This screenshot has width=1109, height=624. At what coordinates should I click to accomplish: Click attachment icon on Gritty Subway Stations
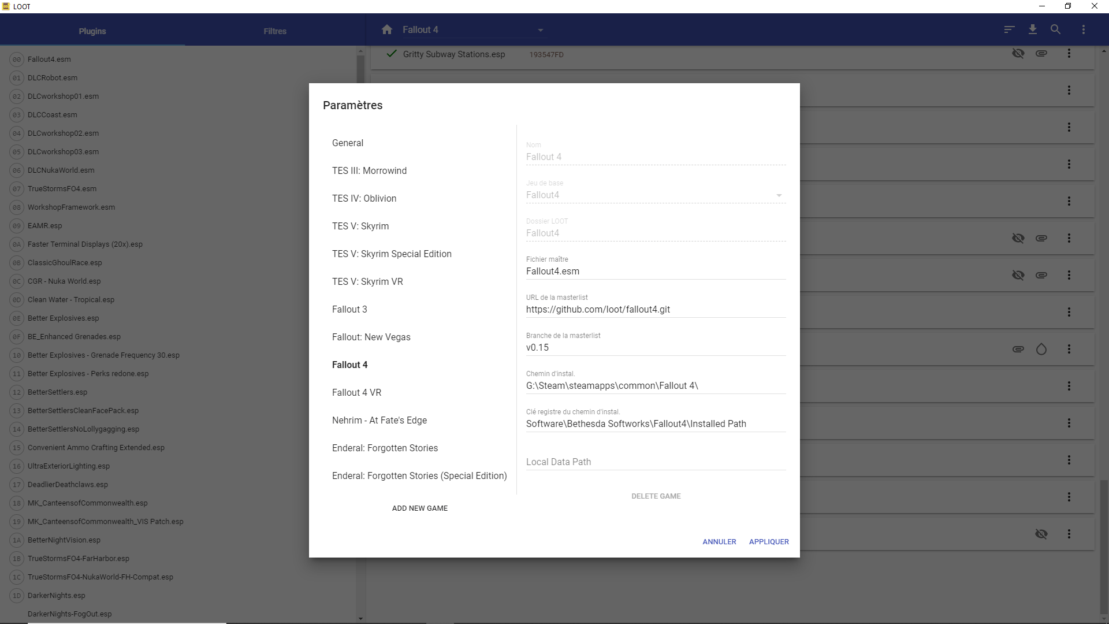pyautogui.click(x=1041, y=54)
